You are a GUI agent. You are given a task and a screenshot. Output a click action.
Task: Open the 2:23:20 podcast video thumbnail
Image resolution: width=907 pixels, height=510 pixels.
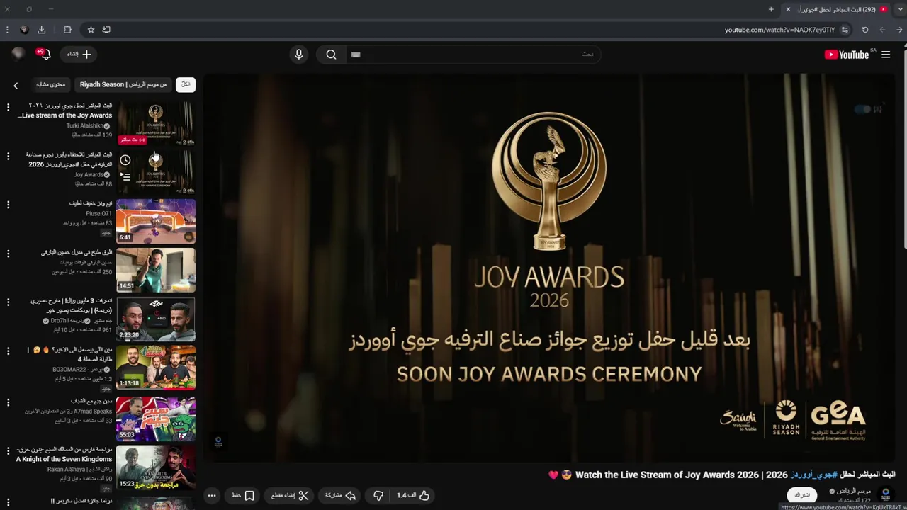pos(156,319)
